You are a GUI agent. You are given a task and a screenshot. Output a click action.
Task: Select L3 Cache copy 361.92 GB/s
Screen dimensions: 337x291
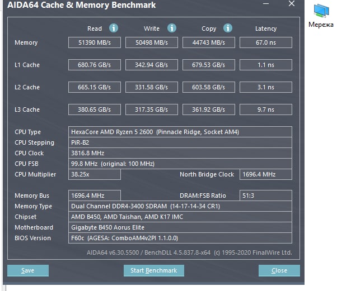pyautogui.click(x=209, y=109)
